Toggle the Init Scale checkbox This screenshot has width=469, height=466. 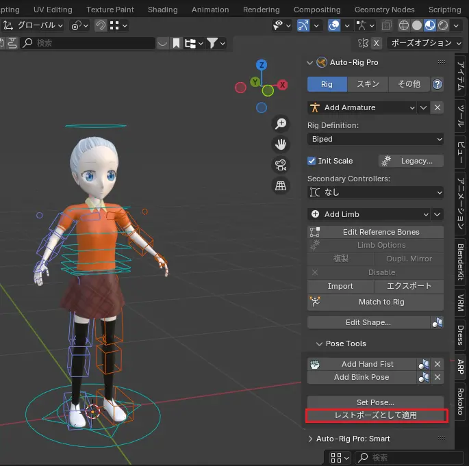(312, 161)
